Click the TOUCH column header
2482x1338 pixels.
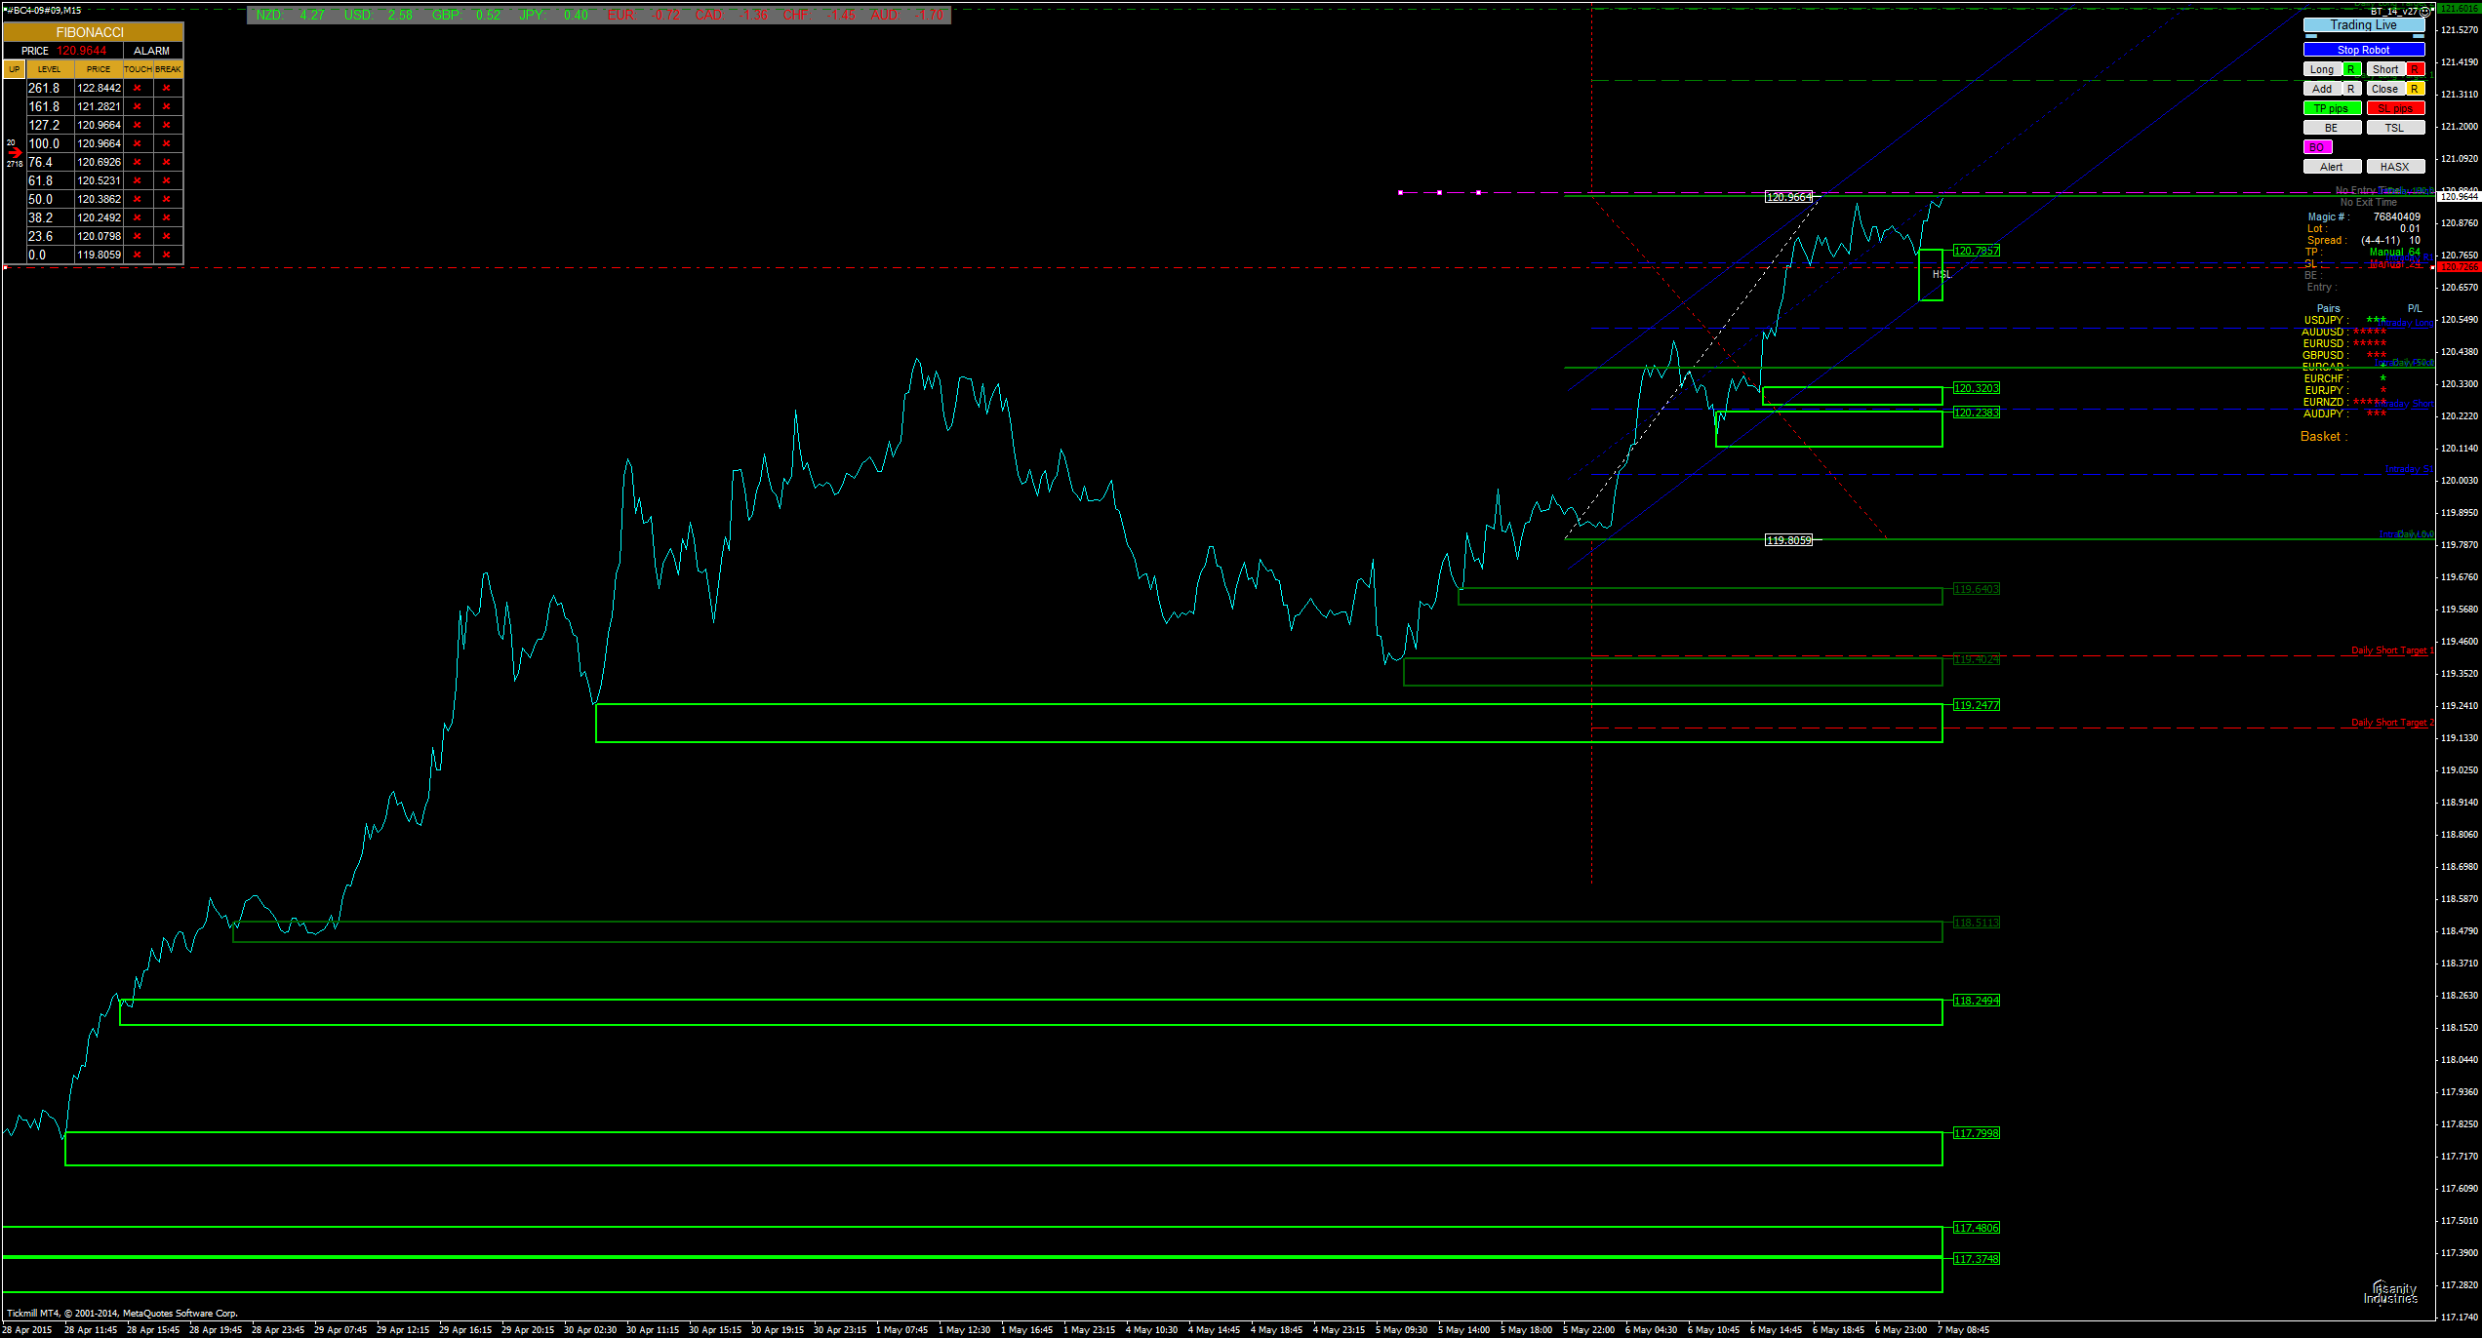138,69
